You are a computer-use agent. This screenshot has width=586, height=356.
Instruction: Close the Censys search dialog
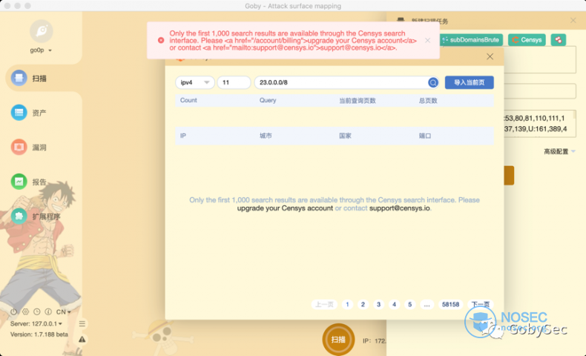point(490,56)
